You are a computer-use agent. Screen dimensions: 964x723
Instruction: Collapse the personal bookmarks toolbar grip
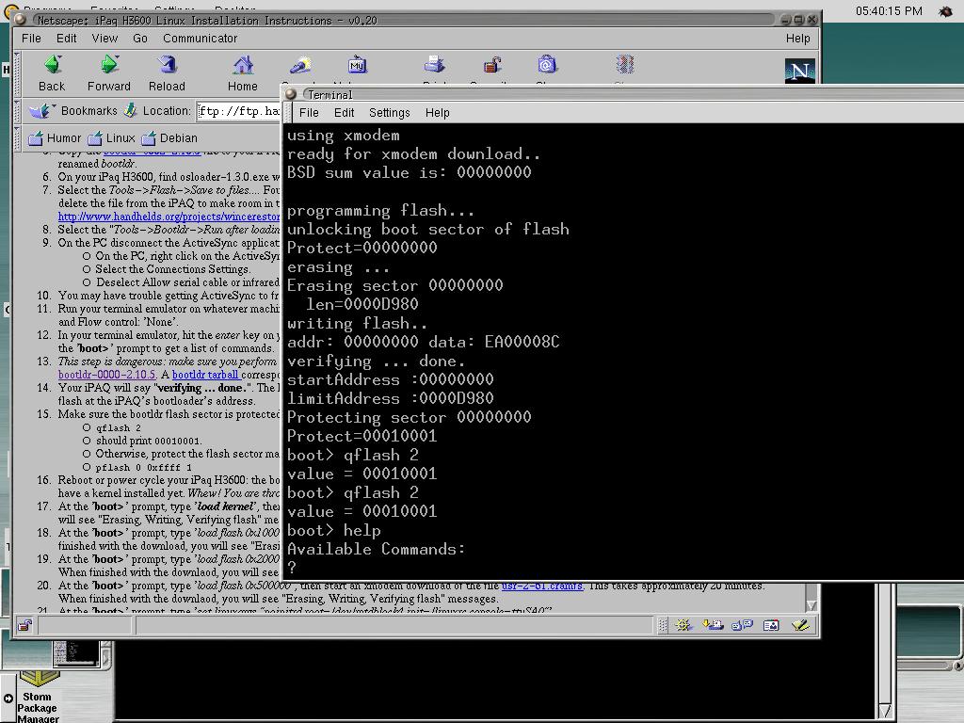[17, 138]
